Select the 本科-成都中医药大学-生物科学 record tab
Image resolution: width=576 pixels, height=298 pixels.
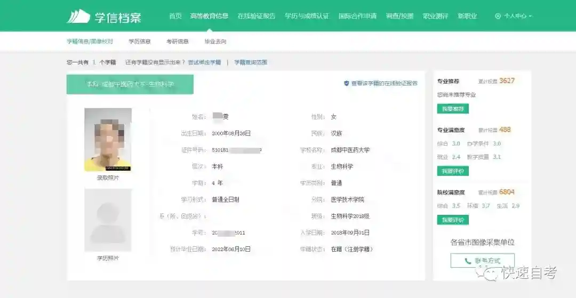tap(130, 84)
